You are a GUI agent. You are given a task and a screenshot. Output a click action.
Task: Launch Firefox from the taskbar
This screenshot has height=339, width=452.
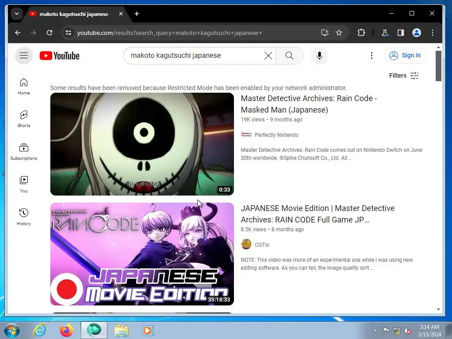67,330
